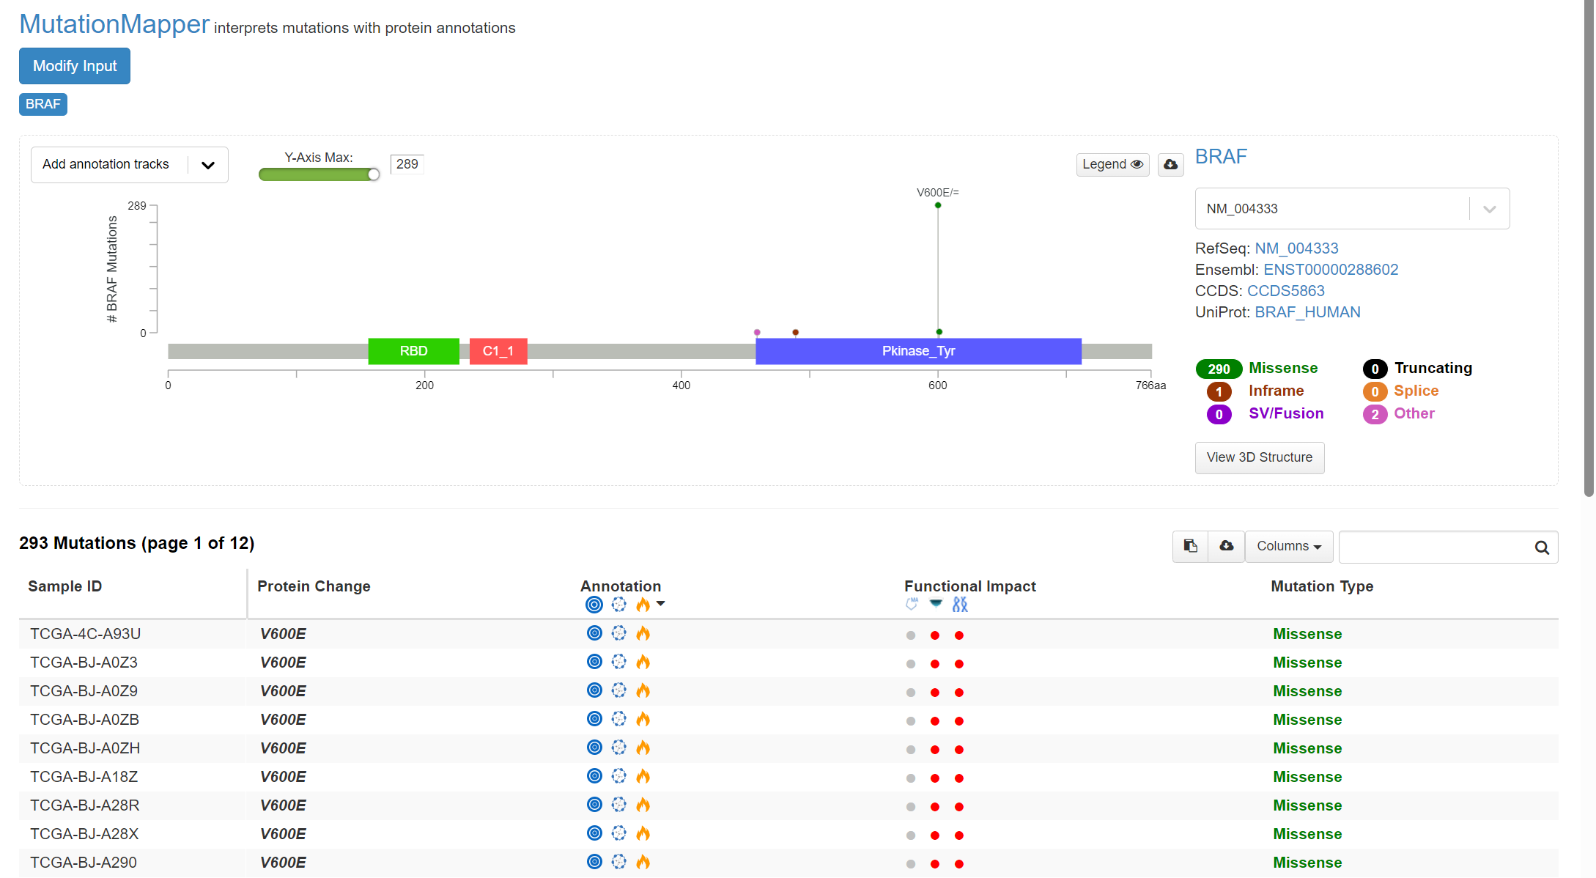Toggle the Missense mutation filter badge

coord(1219,369)
